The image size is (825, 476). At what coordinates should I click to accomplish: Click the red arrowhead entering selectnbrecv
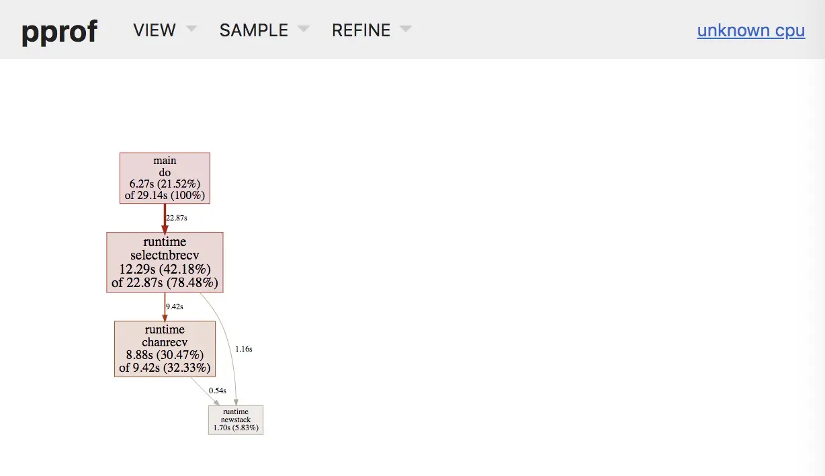(165, 229)
